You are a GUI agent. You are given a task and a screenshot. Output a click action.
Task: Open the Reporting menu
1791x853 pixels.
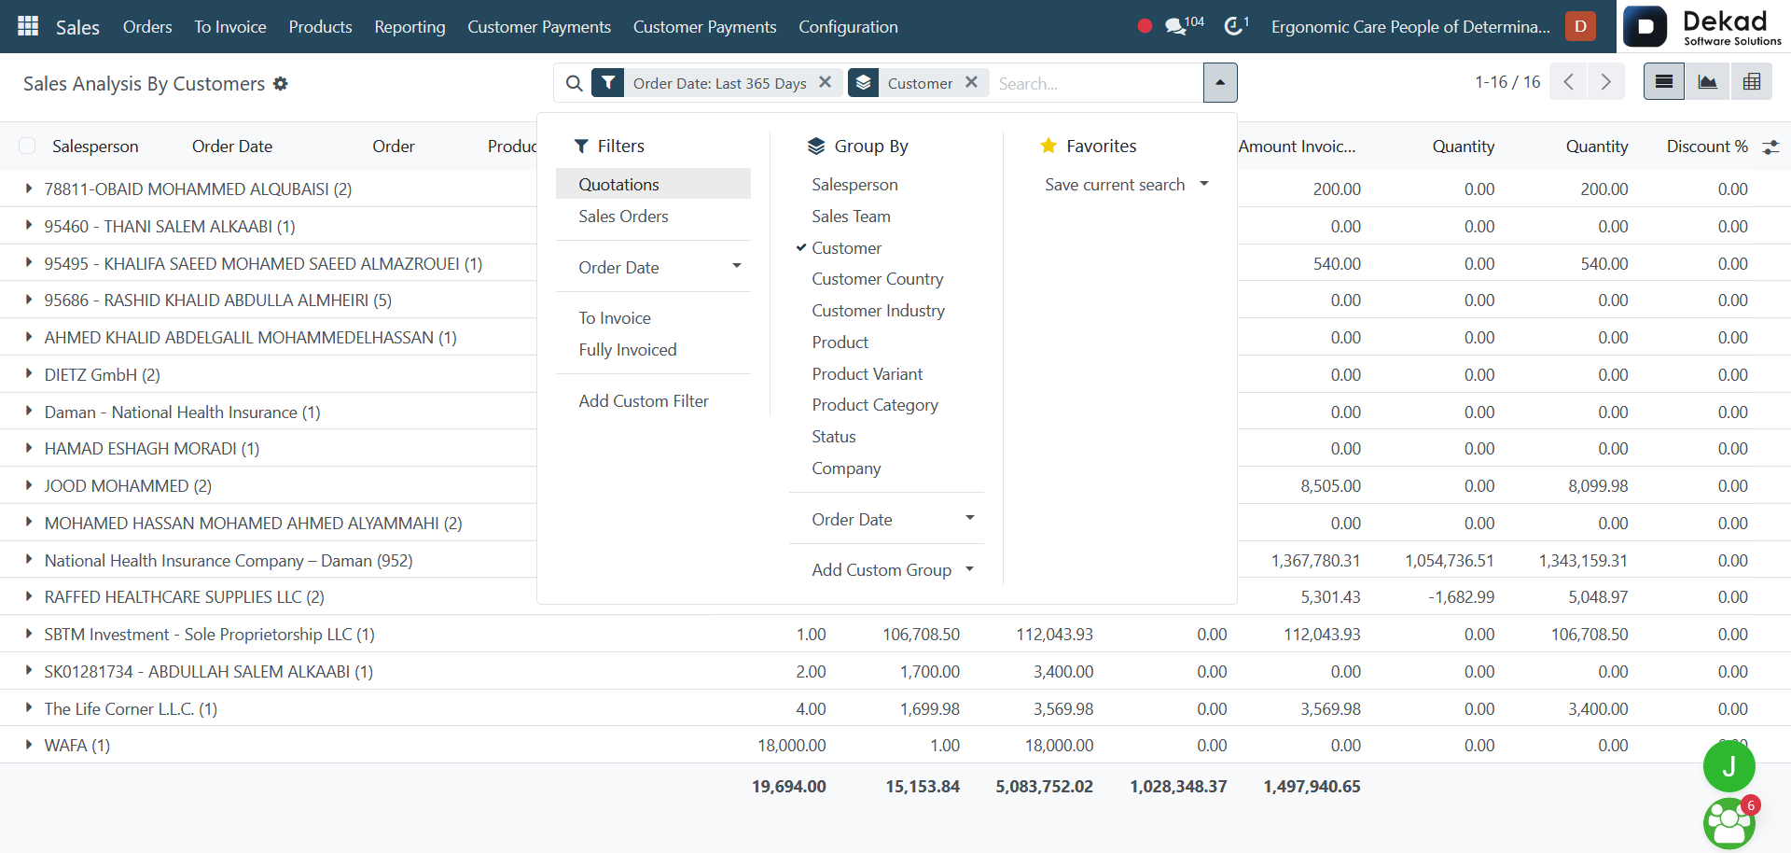pyautogui.click(x=410, y=26)
